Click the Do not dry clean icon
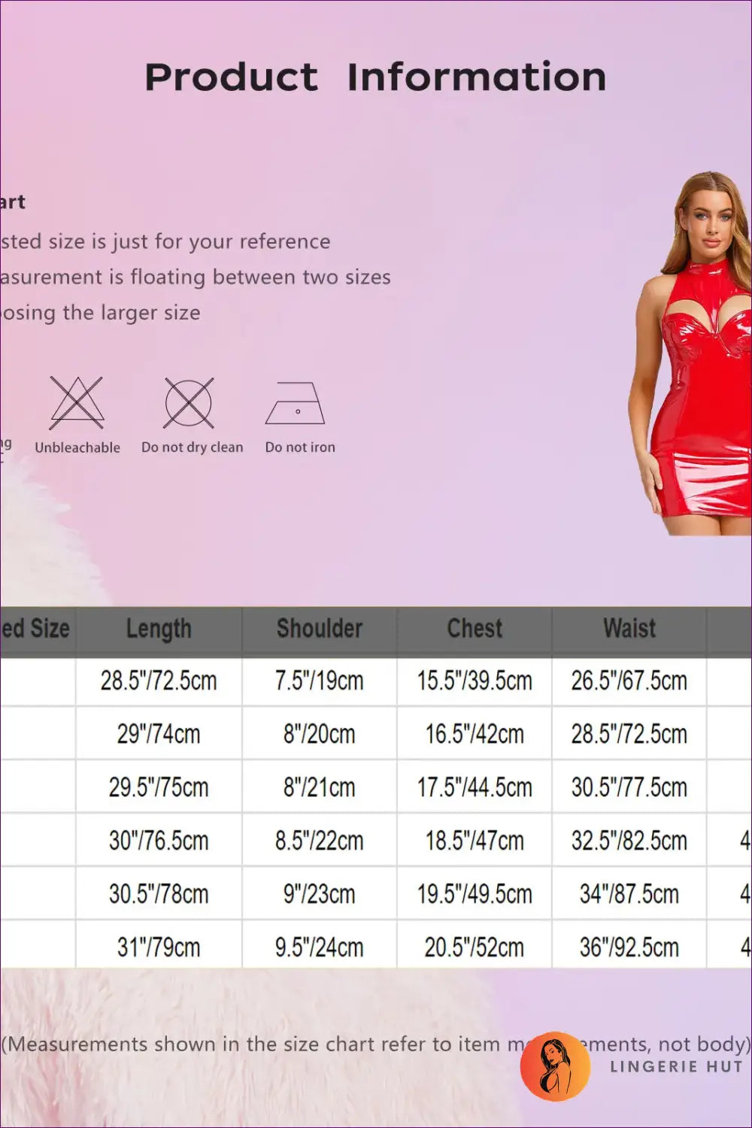752x1128 pixels. coord(189,403)
